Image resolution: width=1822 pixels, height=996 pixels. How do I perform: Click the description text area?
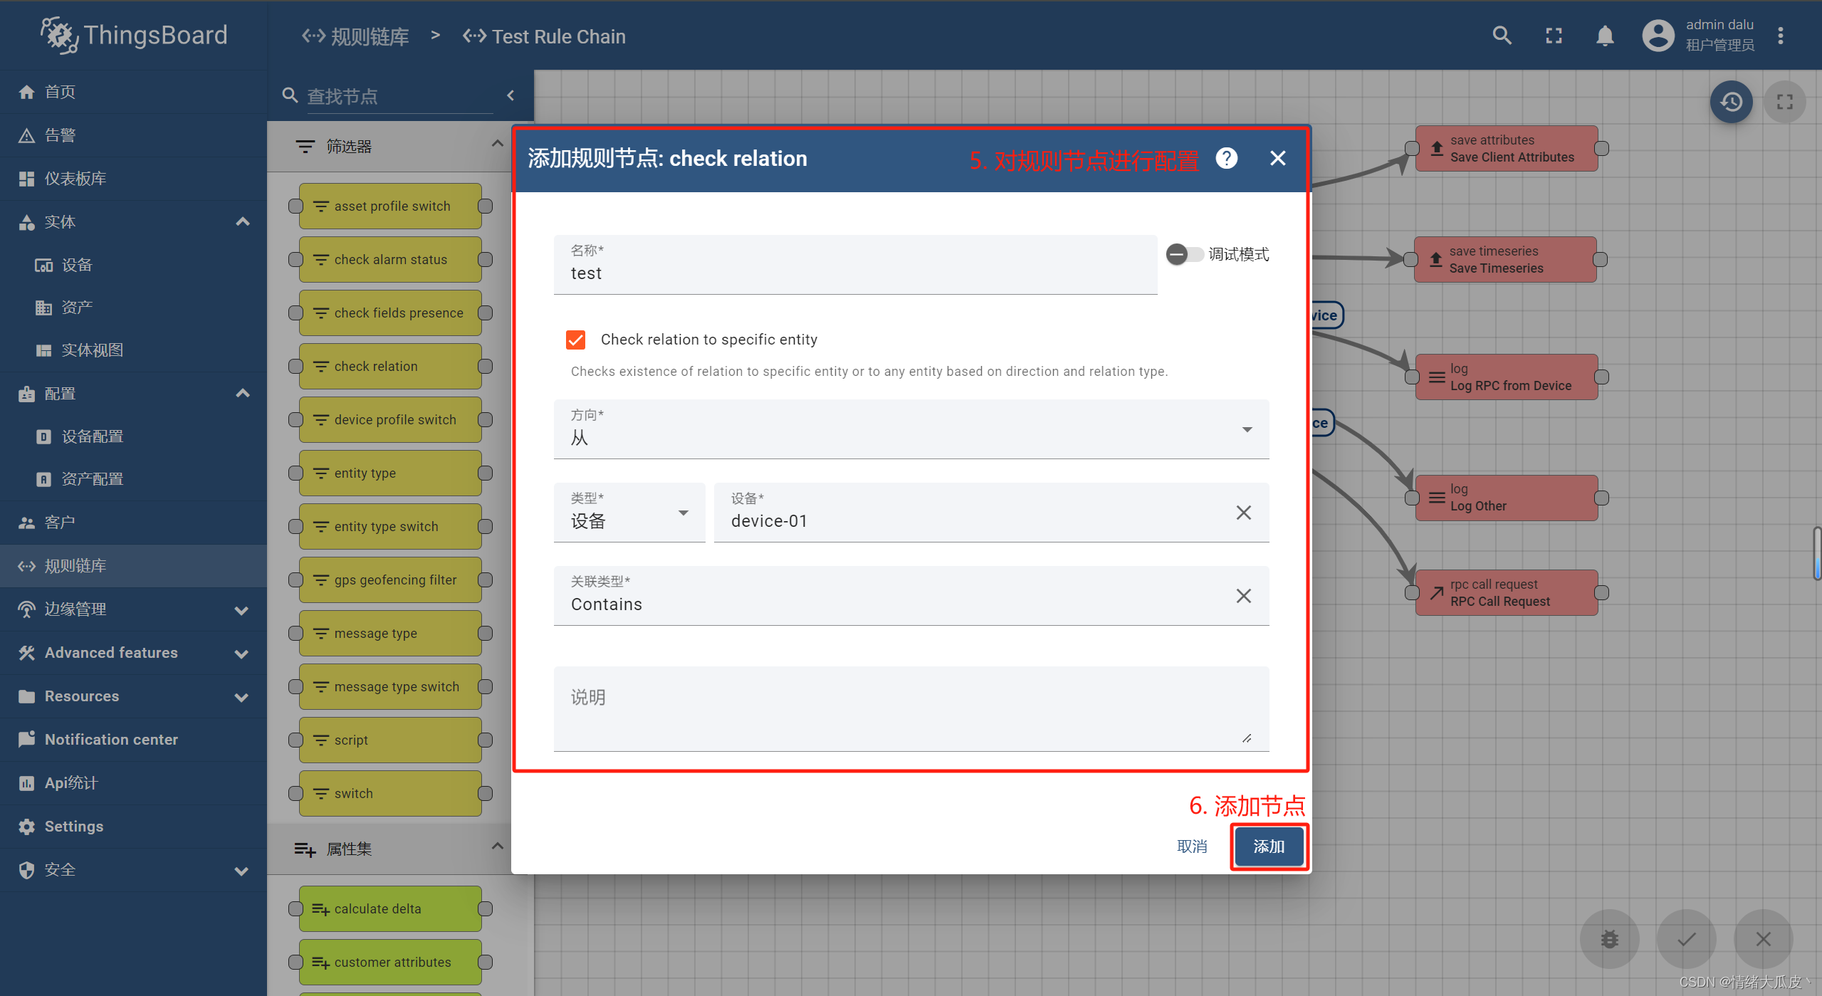(911, 709)
